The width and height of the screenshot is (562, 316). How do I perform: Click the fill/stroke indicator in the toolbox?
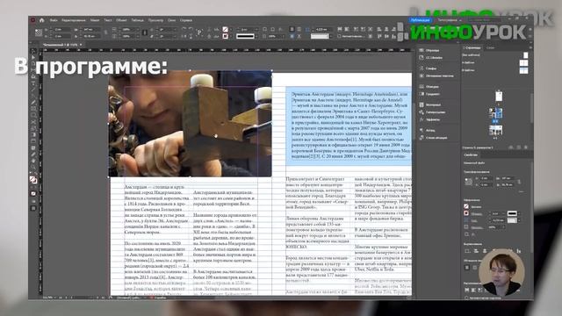(x=33, y=179)
